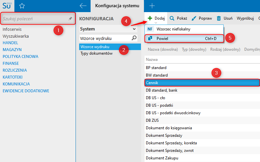
Task: Click magnifier icon in Wzorce wydruku search
Action: pyautogui.click(x=134, y=38)
